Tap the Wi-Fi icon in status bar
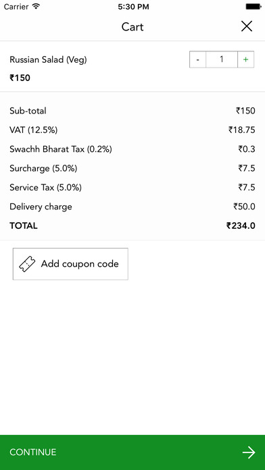This screenshot has width=265, height=470. [37, 7]
